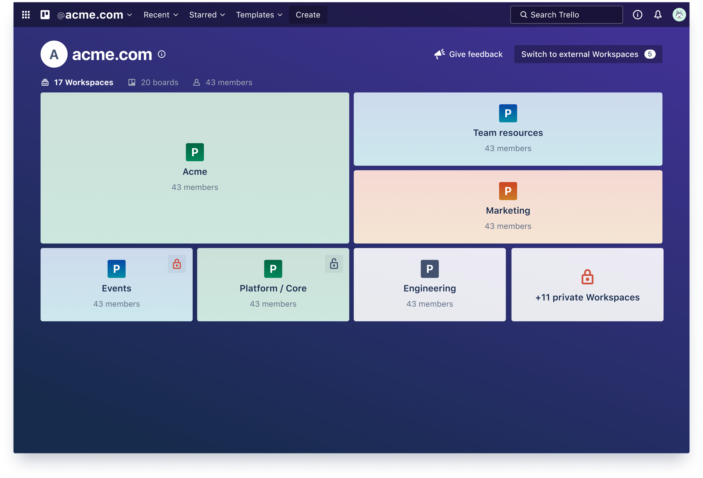703x478 pixels.
Task: Click info icon beside acme.com heading
Action: click(162, 54)
